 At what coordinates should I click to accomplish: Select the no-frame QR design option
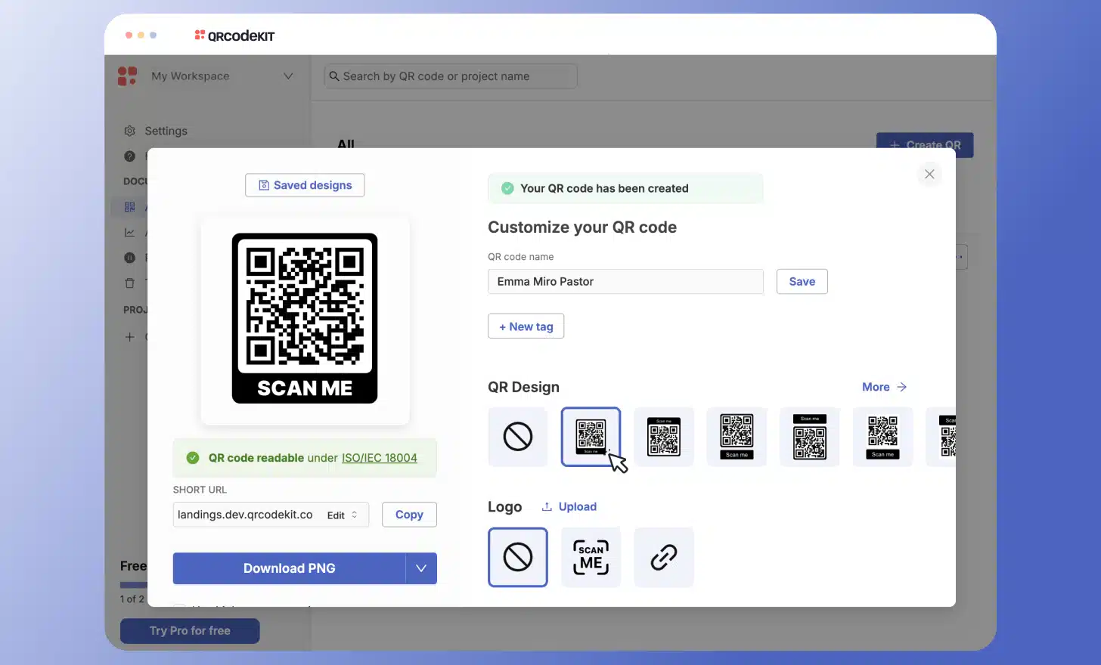(518, 437)
